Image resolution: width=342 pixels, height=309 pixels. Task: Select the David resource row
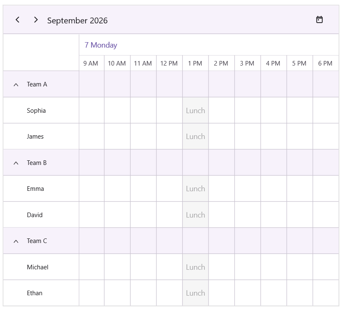(41, 215)
